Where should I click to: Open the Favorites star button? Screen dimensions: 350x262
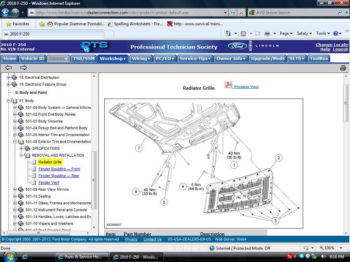tap(18, 24)
